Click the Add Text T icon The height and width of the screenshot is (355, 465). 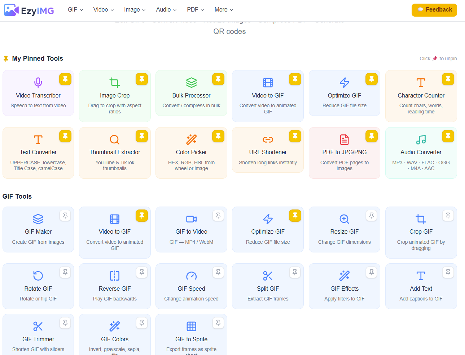(421, 276)
